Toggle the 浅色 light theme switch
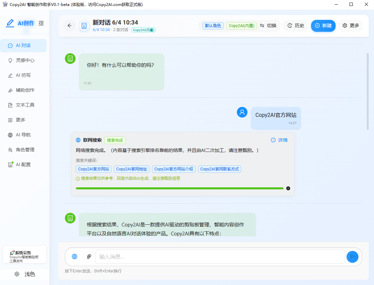This screenshot has width=374, height=285. click(25, 274)
